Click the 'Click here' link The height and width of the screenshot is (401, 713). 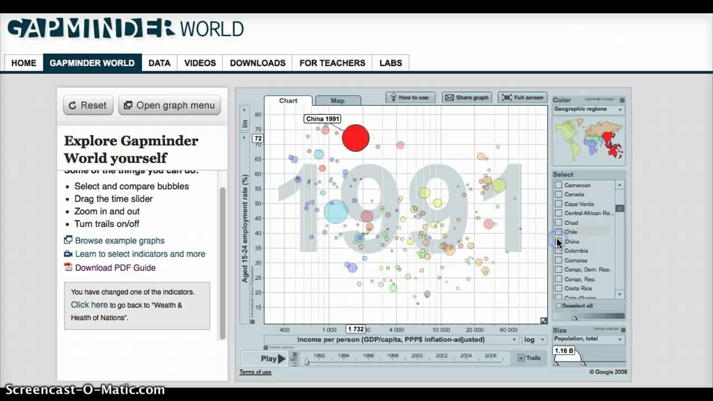(x=89, y=305)
